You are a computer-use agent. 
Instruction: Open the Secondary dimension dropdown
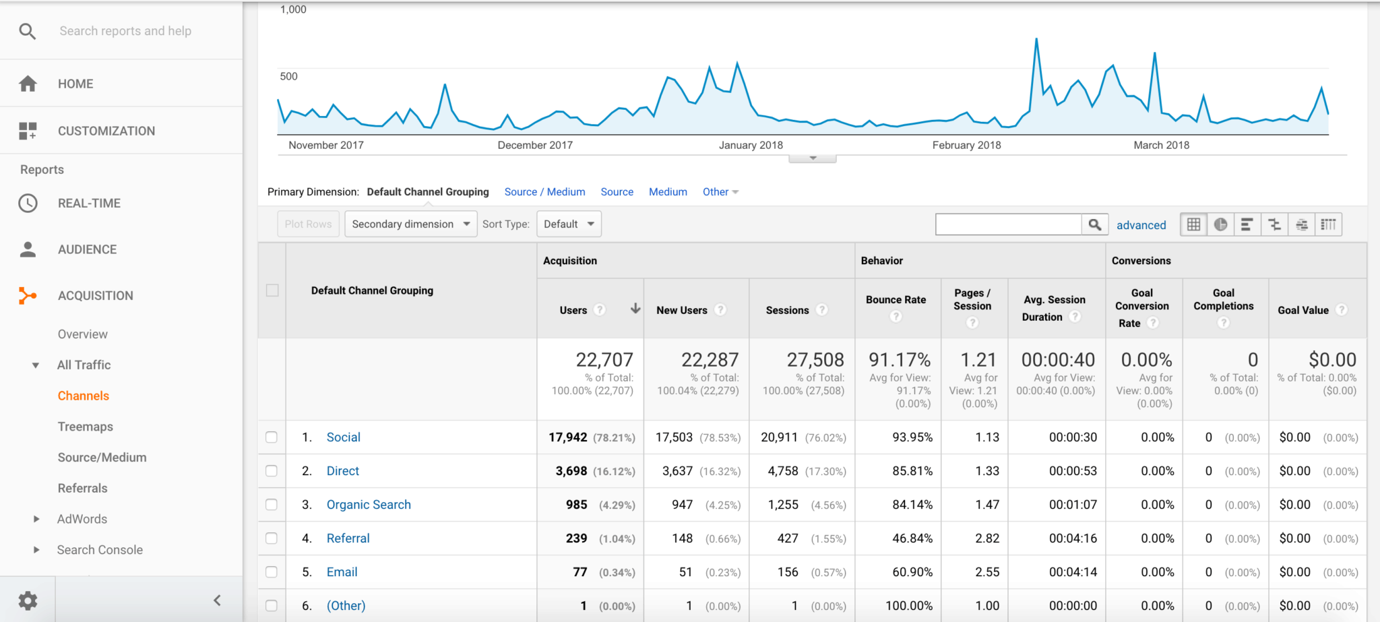(411, 224)
